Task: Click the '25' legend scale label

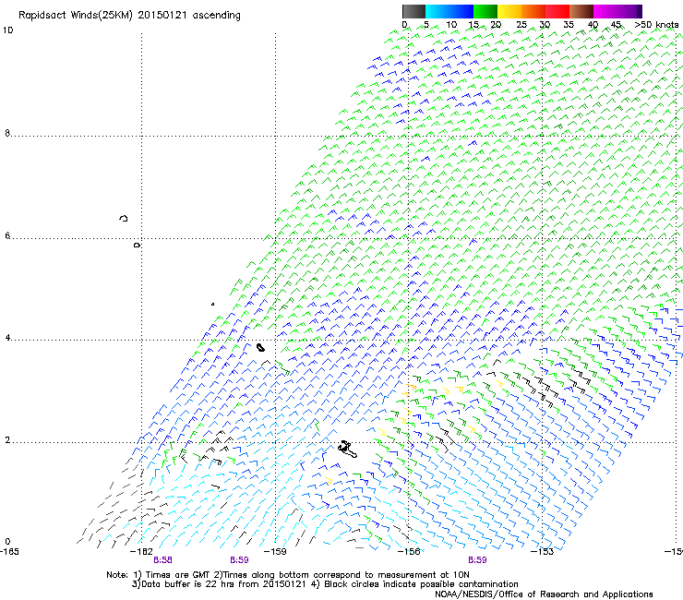Action: tap(521, 25)
